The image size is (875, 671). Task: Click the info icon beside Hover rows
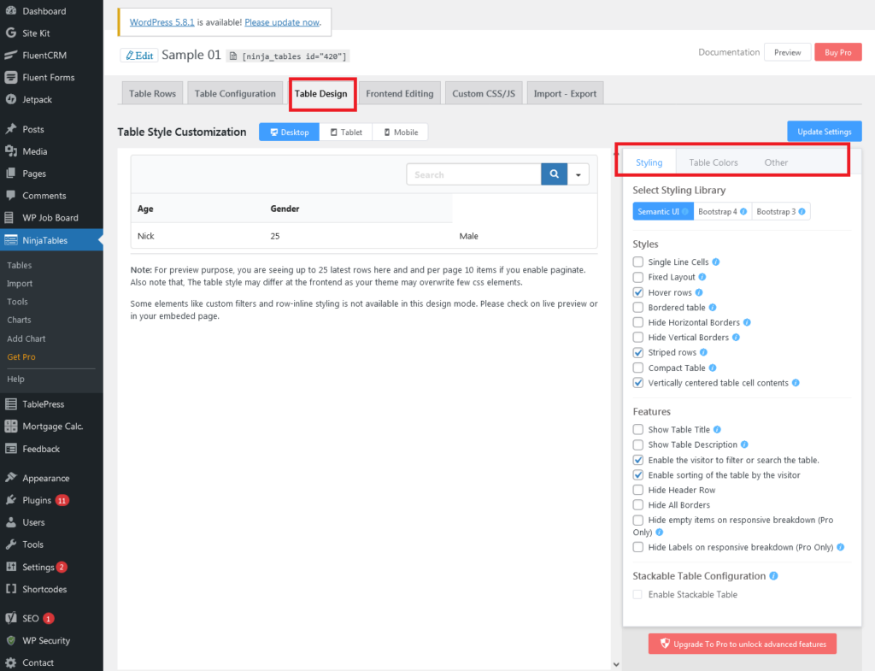(700, 292)
